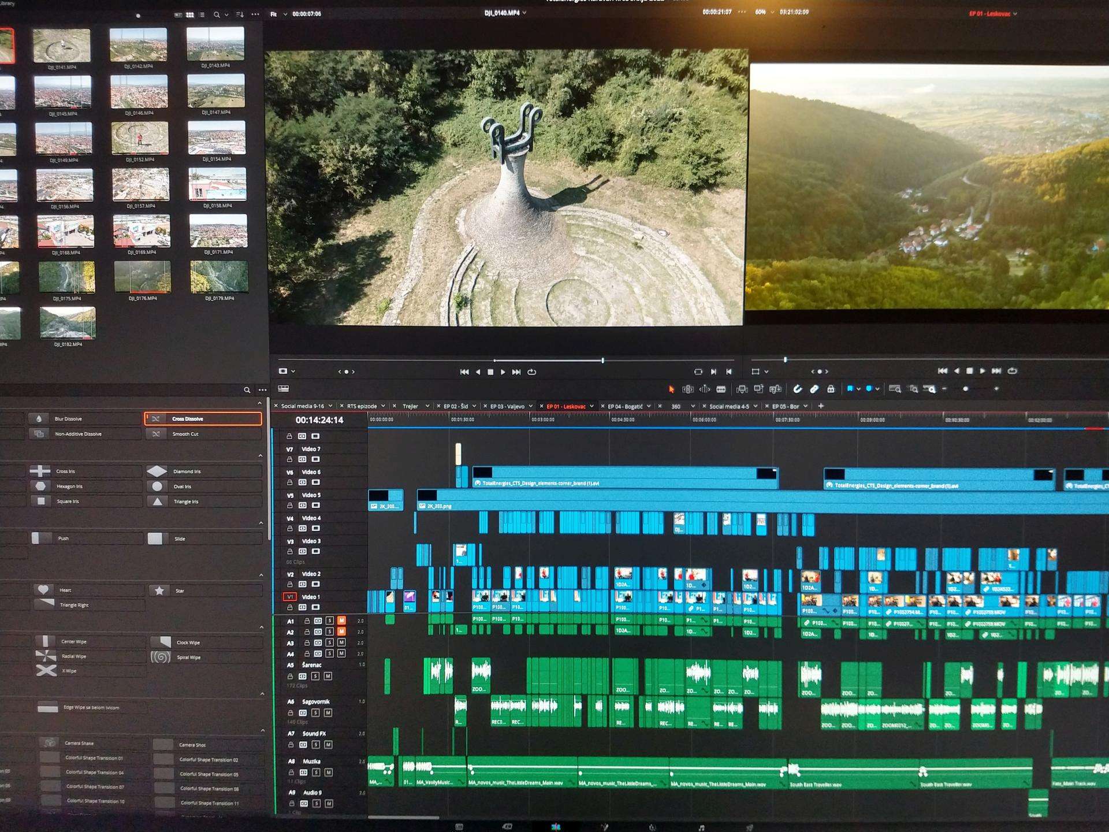The width and height of the screenshot is (1109, 832).
Task: Open the Trejler timeline tab
Action: click(410, 406)
